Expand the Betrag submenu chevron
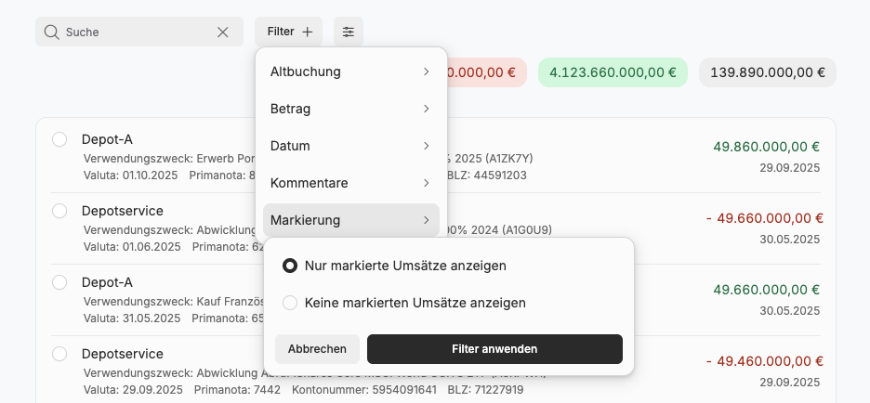870x403 pixels. coord(426,109)
